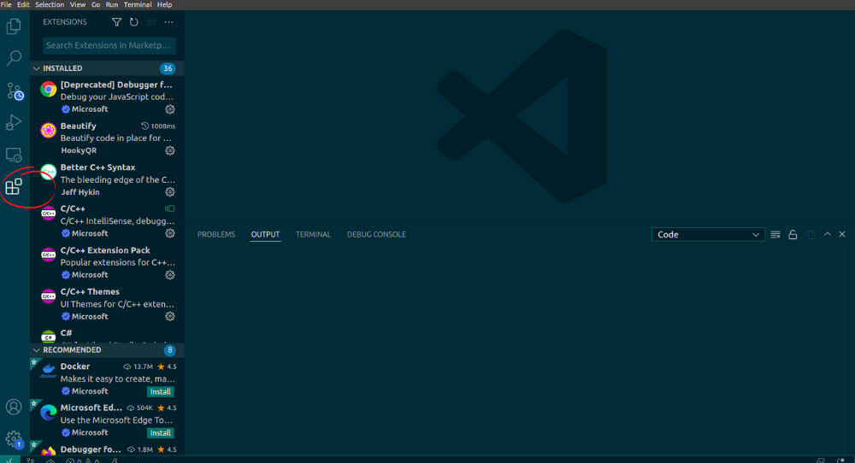Select the Docker recommended extension
Screen dimensions: 855x463
pyautogui.click(x=107, y=378)
